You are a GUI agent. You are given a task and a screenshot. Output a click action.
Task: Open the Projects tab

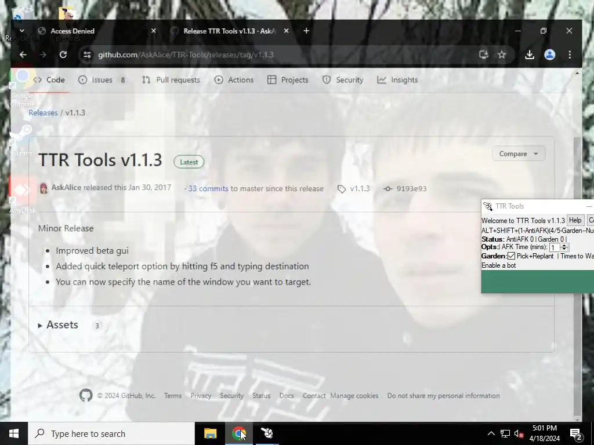[288, 80]
